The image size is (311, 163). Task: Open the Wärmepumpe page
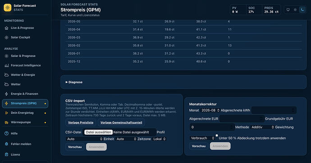(25, 122)
